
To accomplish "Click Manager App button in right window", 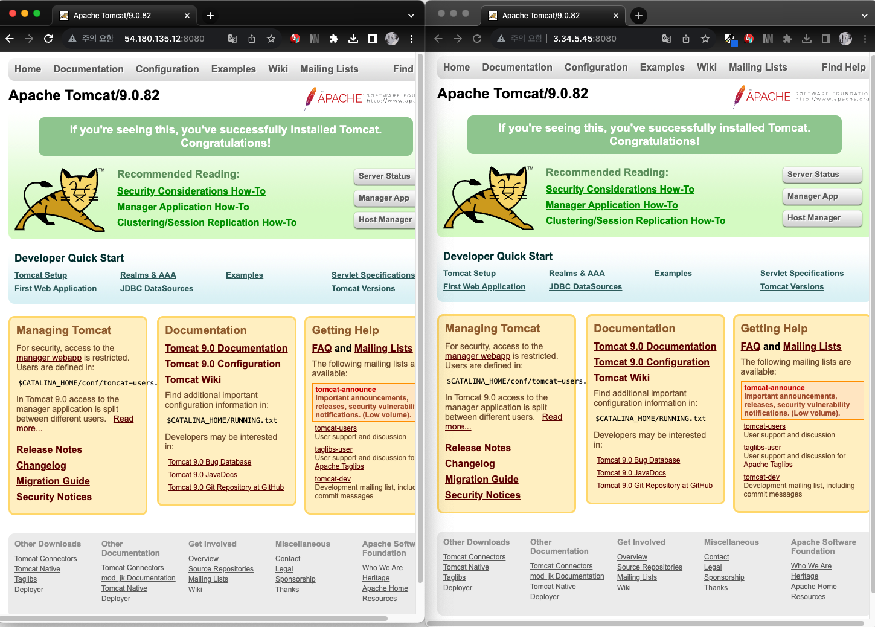I will 822,196.
